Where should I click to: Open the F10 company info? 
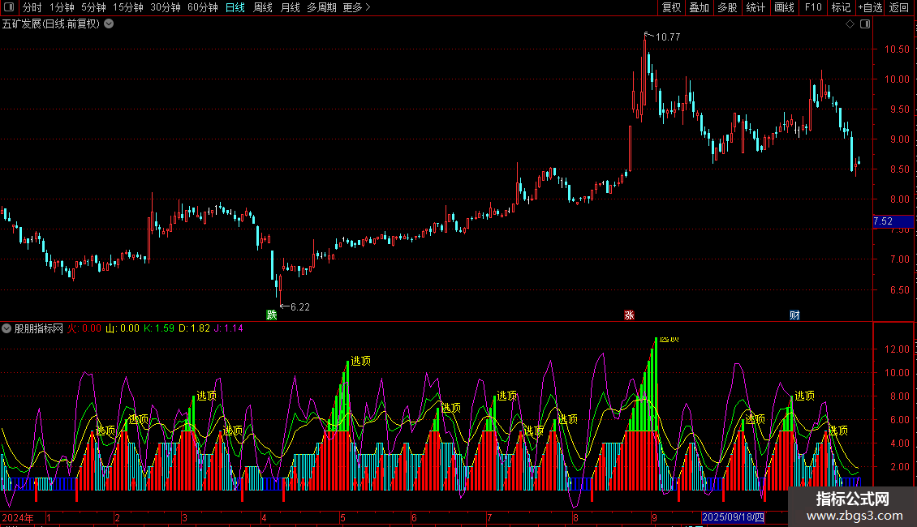click(813, 7)
